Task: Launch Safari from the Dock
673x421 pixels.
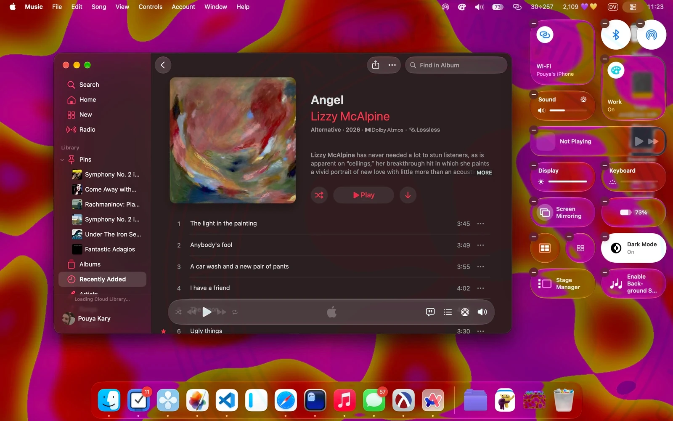Action: coord(286,400)
